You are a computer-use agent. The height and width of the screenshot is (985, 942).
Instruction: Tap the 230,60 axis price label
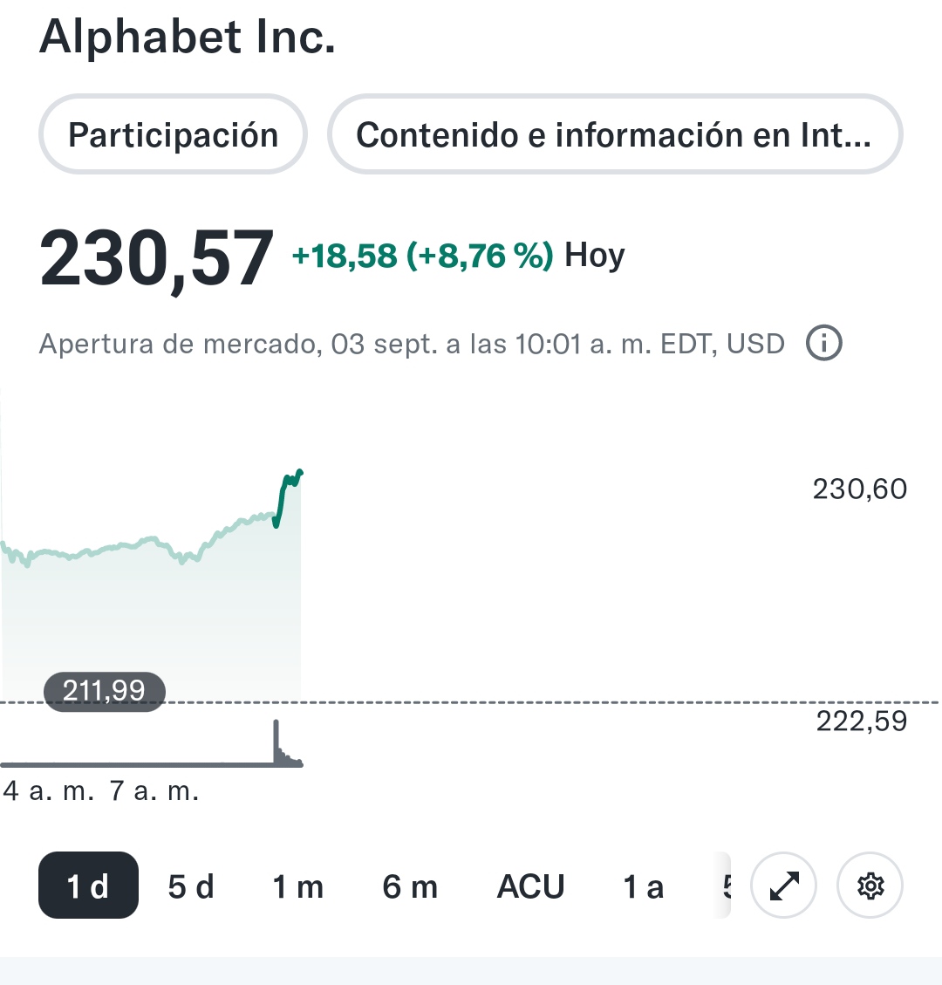point(859,489)
